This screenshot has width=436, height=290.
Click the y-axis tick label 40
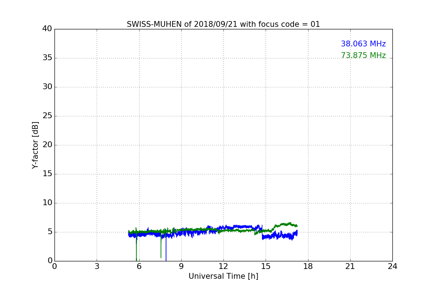click(x=47, y=29)
